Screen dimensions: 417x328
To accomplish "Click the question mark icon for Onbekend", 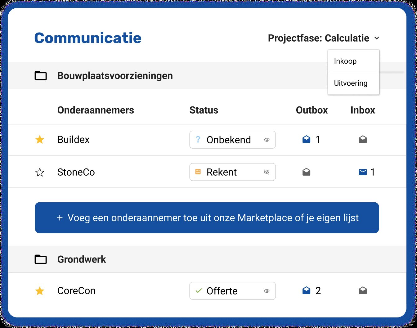I will [198, 140].
